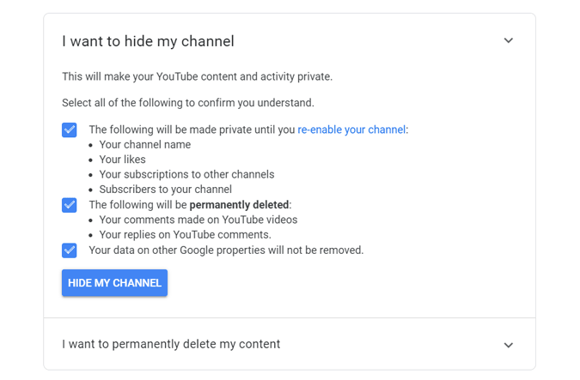Collapse the hide my channel chevron
Image resolution: width=580 pixels, height=380 pixels.
(x=508, y=41)
